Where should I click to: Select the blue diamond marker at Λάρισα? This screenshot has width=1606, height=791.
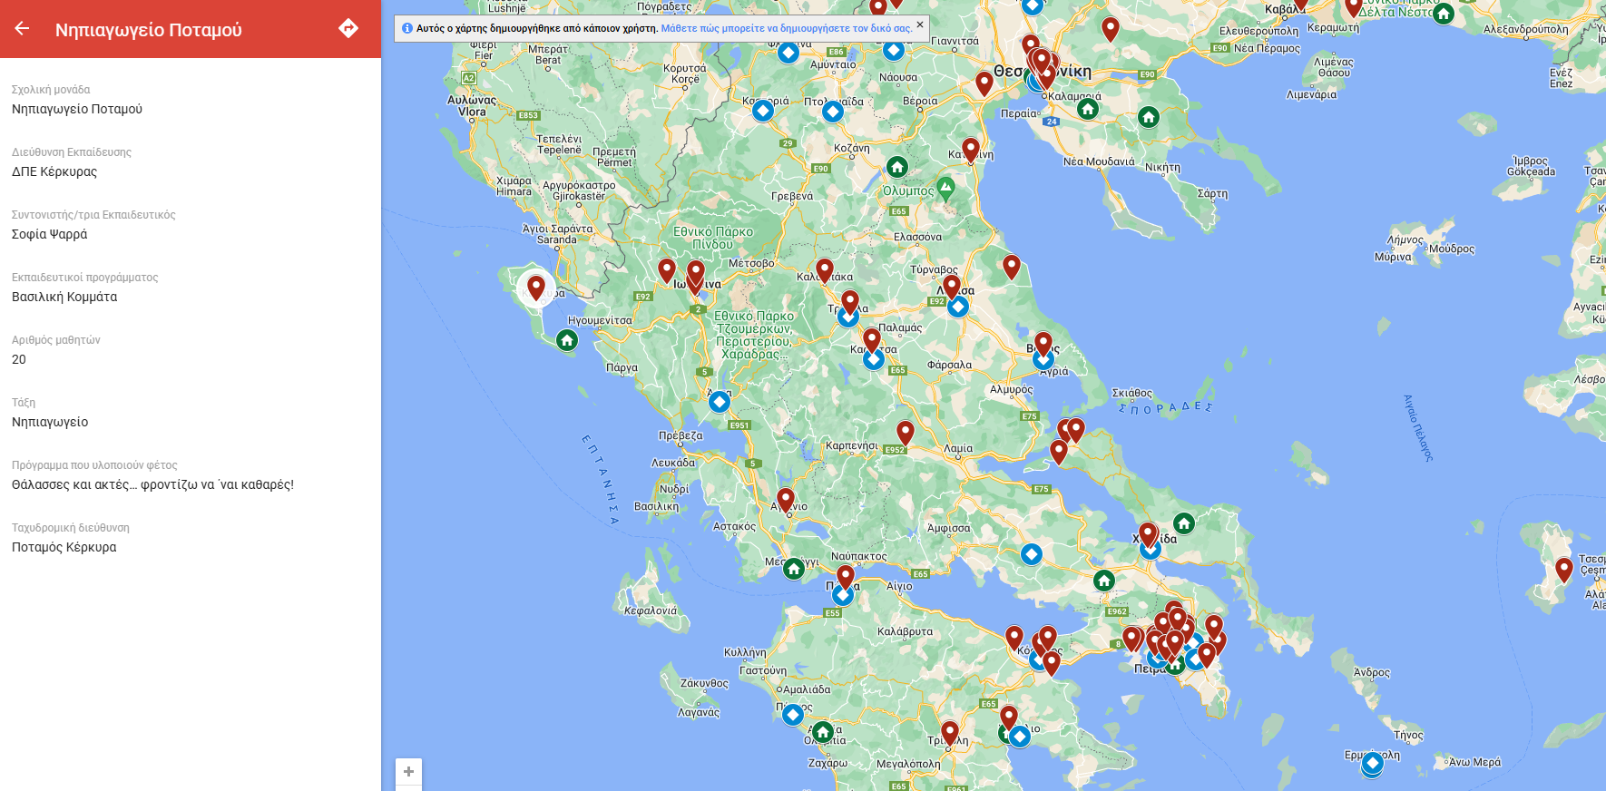tap(958, 307)
